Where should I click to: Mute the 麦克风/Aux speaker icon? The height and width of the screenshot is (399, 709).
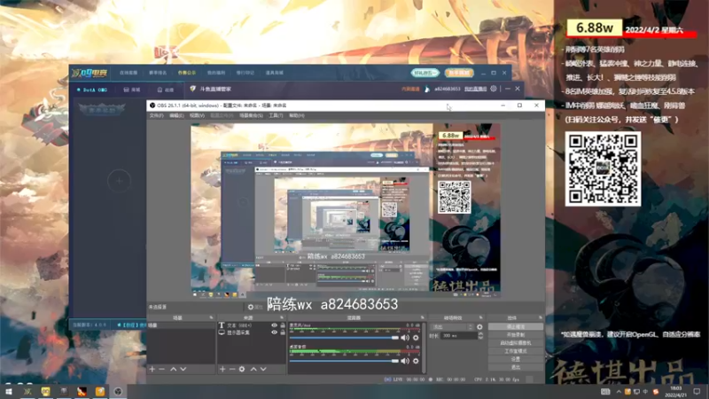pos(405,338)
